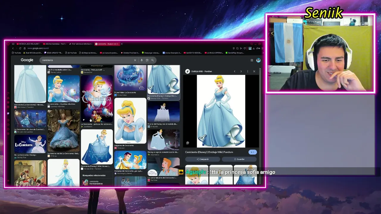Open the Google account avatar
The height and width of the screenshot is (214, 381).
coord(258,60)
